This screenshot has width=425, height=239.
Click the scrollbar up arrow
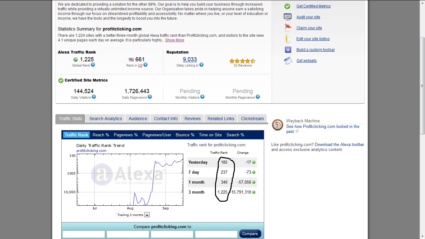(x=422, y=2)
